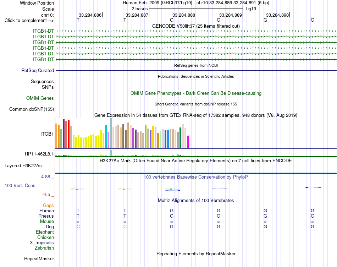This screenshot has height=267, width=337.
Task: Click the 100 Vert. Cons label
Action: [20, 185]
